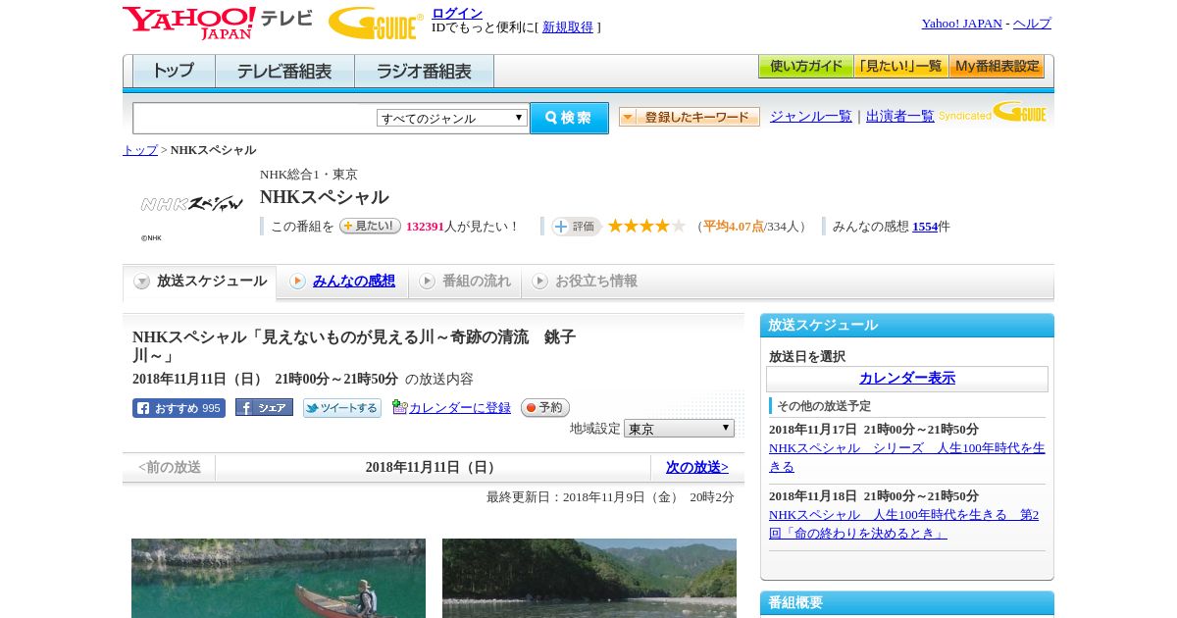This screenshot has width=1177, height=618.
Task: Click the <前の放送 previous broadcast link
Action: point(170,468)
